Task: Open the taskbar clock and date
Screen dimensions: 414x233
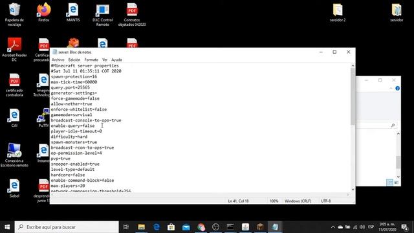Action: pos(387,227)
